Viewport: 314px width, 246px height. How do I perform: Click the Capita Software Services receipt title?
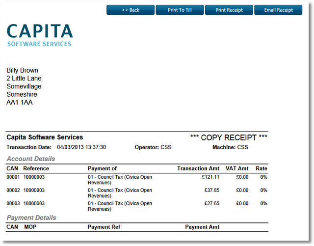[x=45, y=137]
